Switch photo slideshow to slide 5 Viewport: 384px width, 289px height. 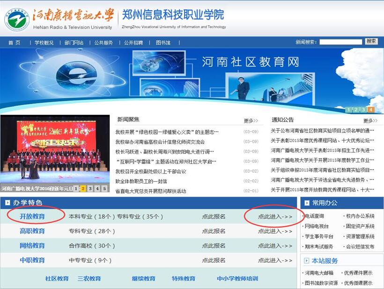pyautogui.click(x=104, y=189)
